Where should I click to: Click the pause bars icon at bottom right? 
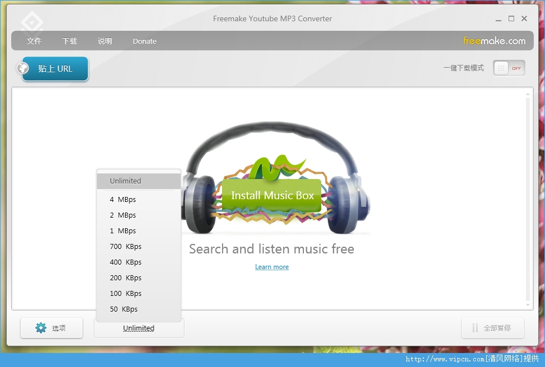(475, 328)
